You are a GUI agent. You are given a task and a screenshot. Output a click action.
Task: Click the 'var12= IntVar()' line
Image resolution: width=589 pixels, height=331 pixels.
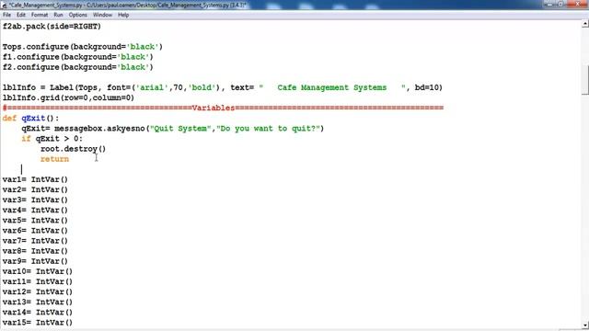click(x=38, y=291)
